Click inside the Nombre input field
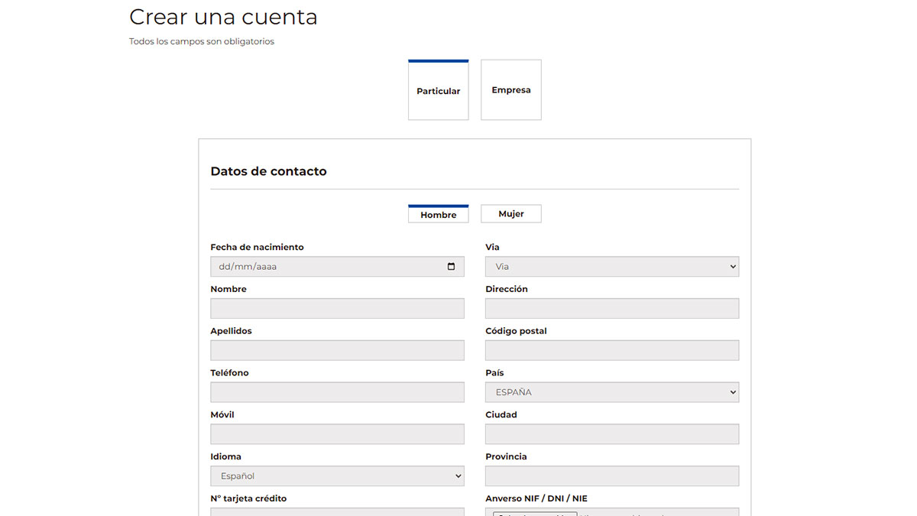The width and height of the screenshot is (917, 516). pos(337,308)
